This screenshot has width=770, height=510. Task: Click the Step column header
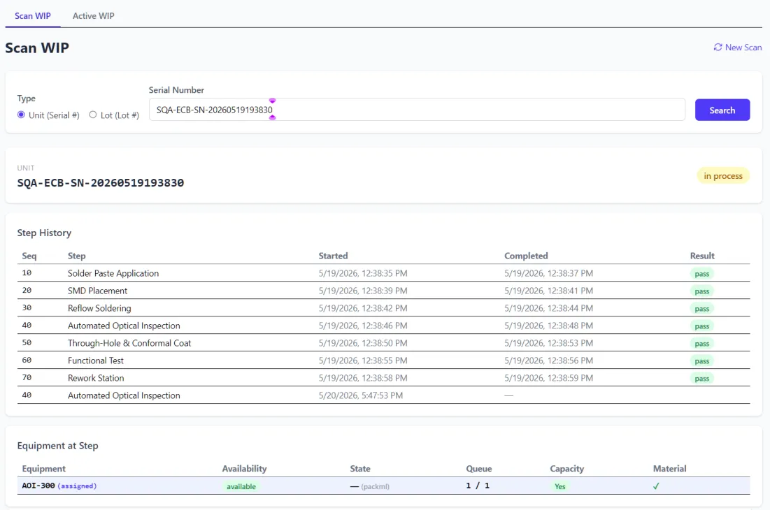[77, 256]
